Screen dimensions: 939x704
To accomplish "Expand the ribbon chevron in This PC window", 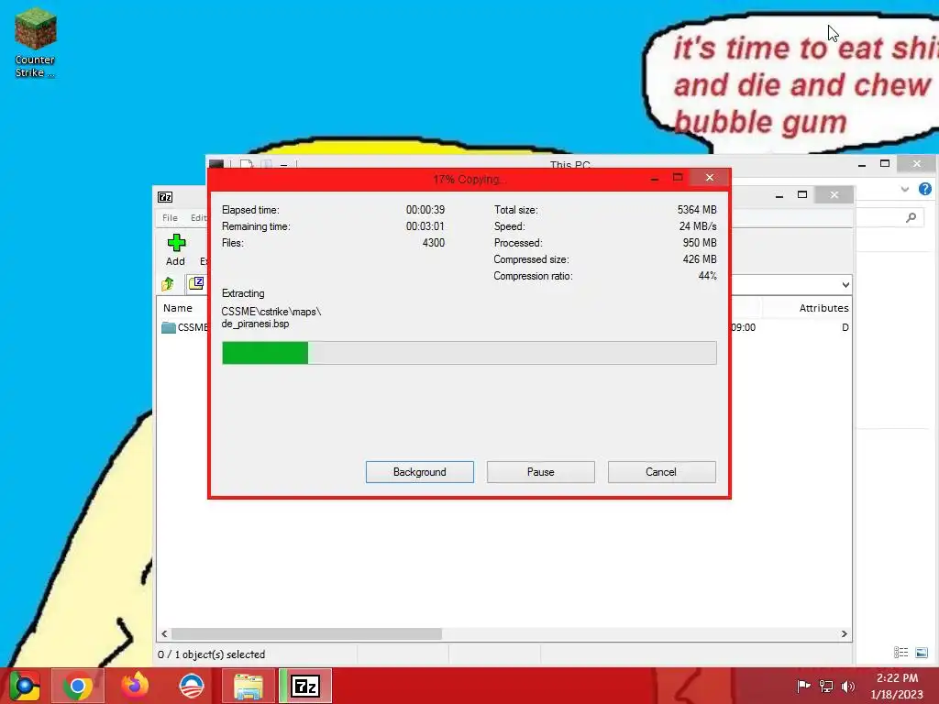I will click(905, 189).
